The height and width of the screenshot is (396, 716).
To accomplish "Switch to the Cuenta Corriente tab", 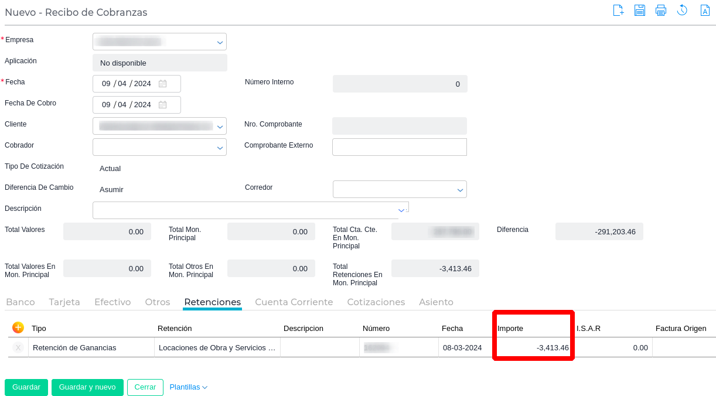I will [x=294, y=302].
